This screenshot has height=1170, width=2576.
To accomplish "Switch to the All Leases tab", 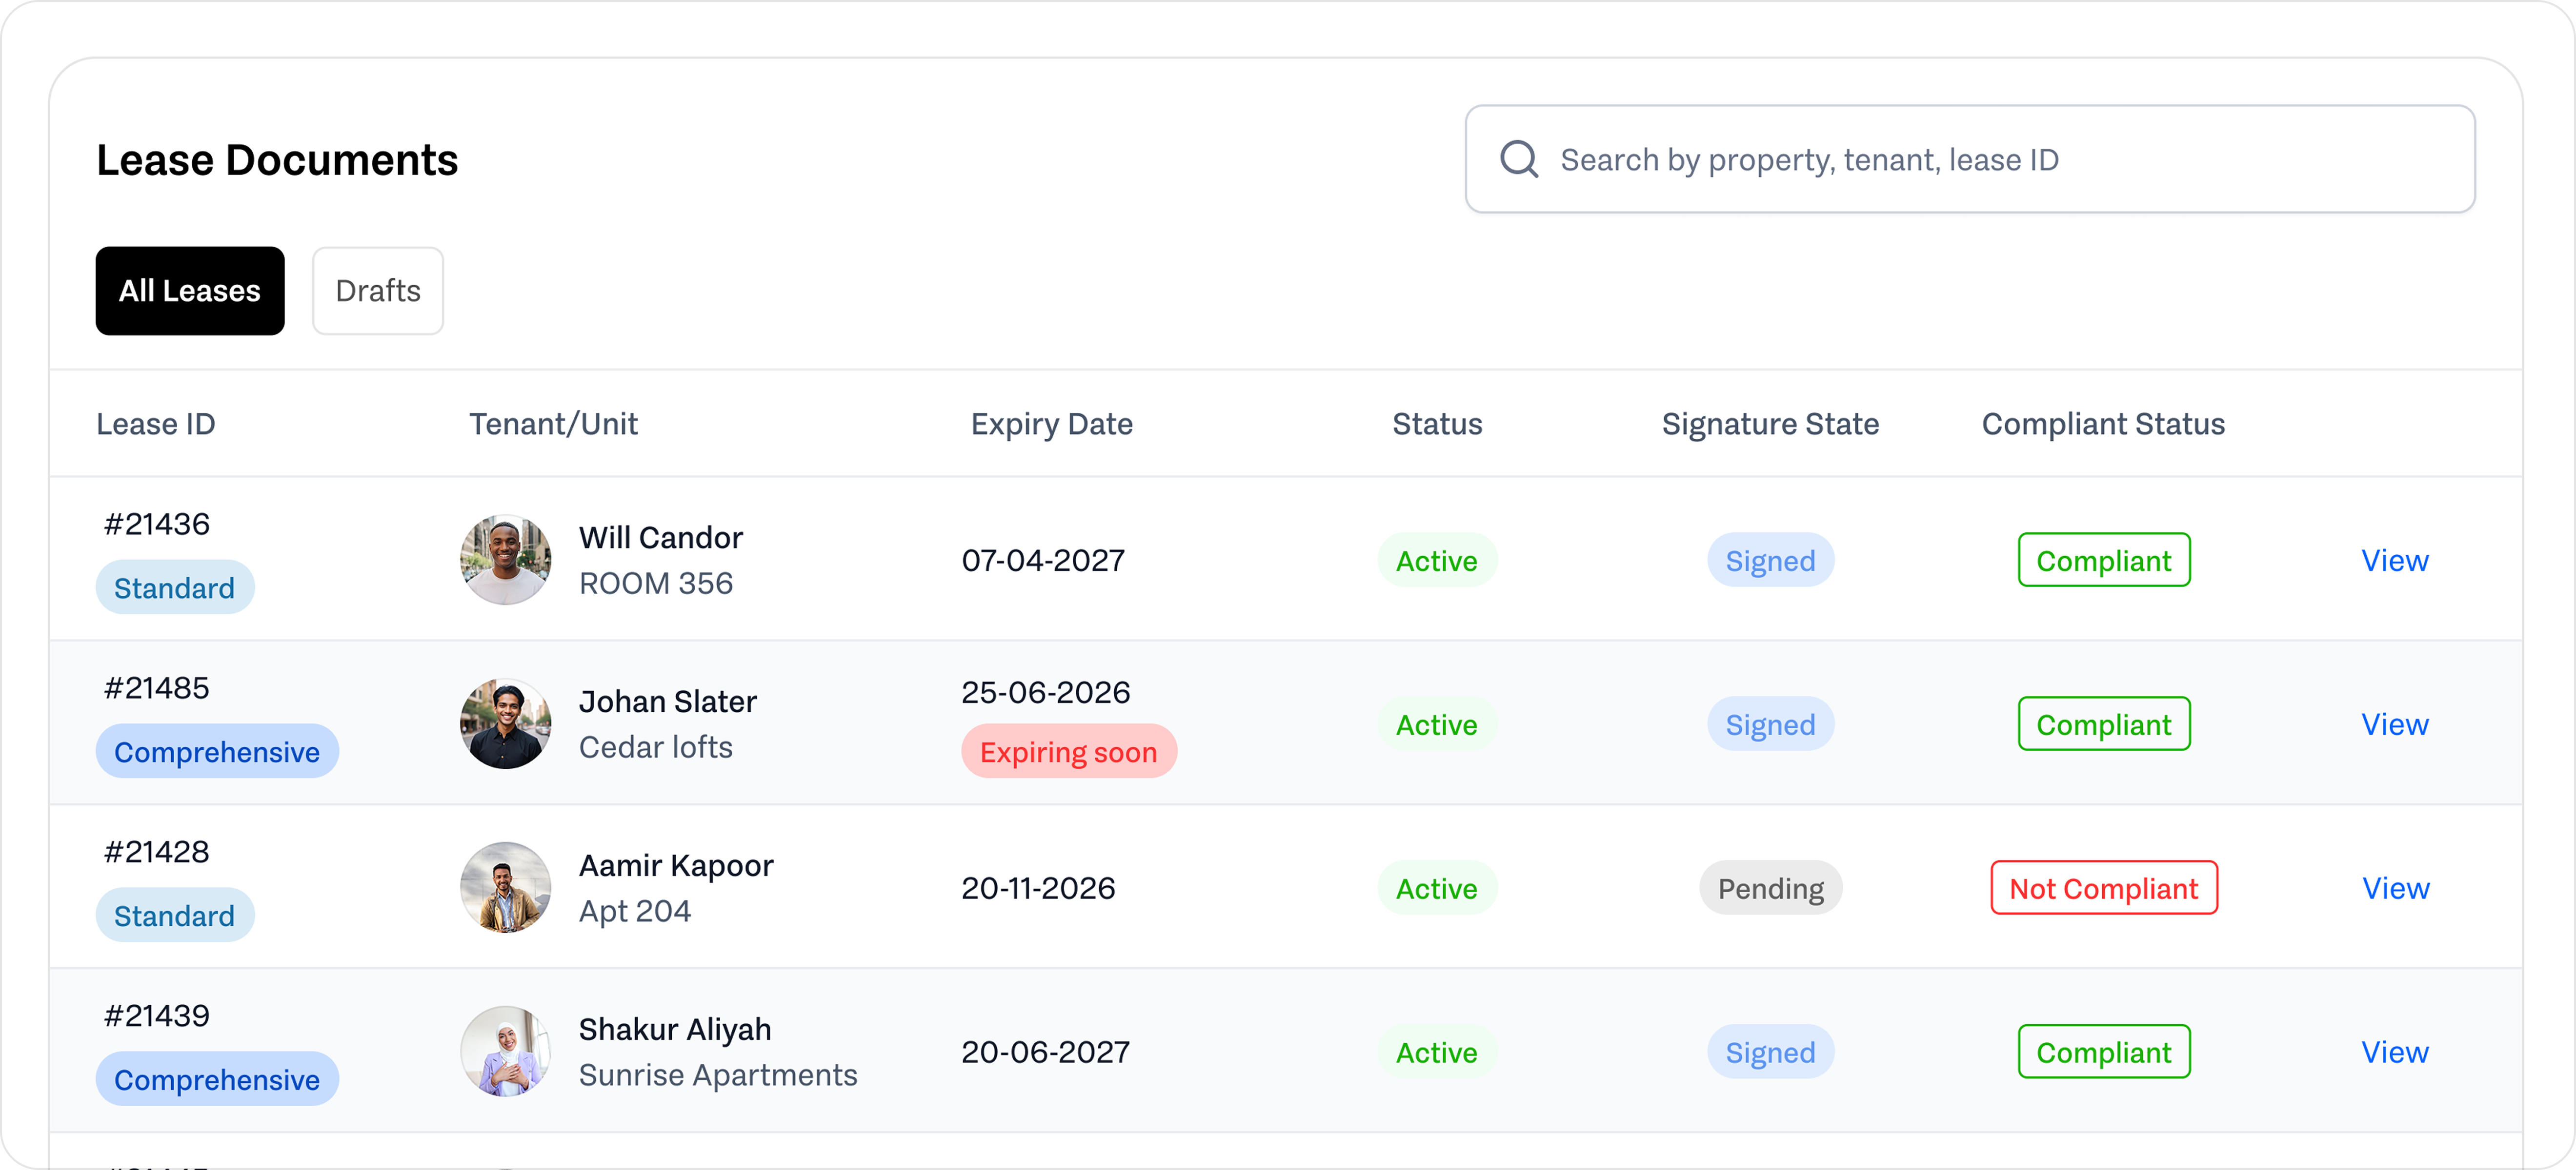I will 190,291.
